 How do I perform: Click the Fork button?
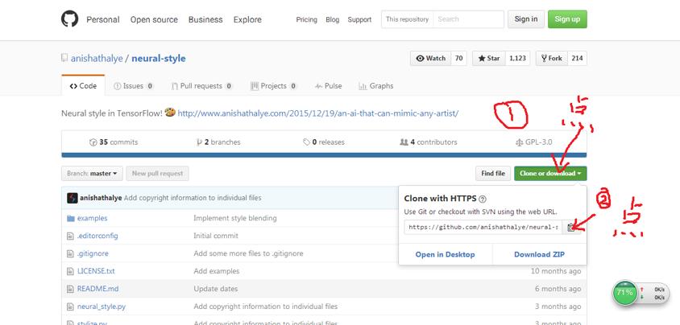pos(552,58)
